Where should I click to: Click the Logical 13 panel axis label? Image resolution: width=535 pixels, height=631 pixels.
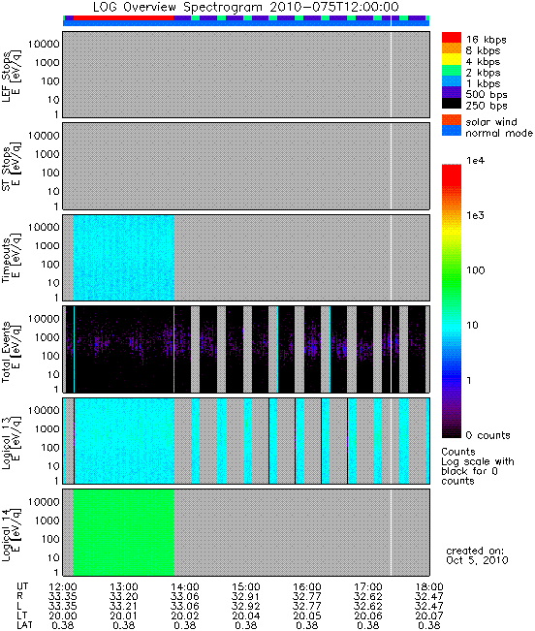tap(11, 442)
